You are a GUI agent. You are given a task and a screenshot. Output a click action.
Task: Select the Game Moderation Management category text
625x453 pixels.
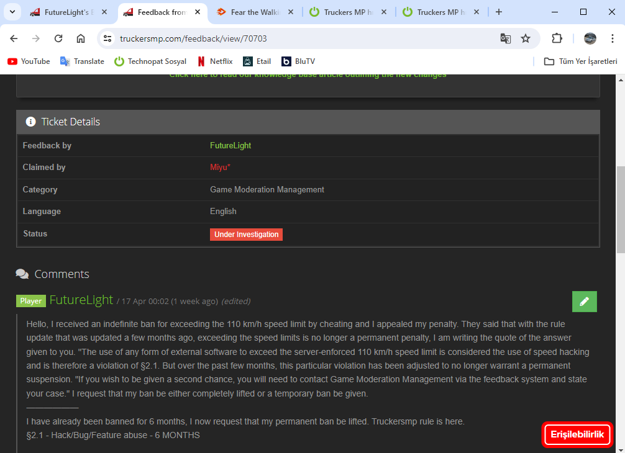pyautogui.click(x=267, y=189)
